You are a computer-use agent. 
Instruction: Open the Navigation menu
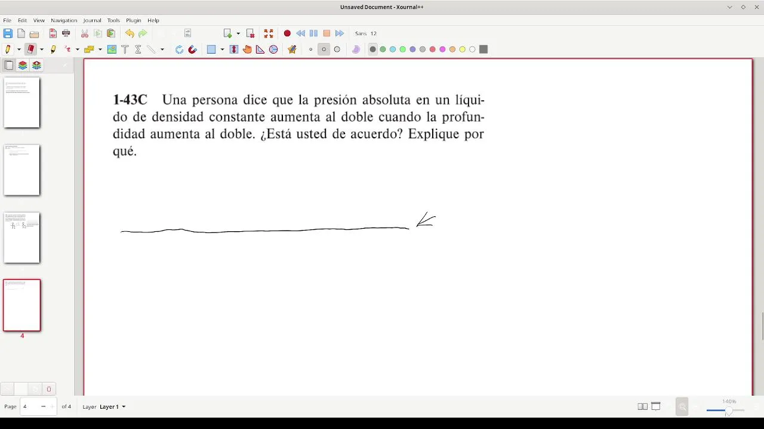coord(64,20)
